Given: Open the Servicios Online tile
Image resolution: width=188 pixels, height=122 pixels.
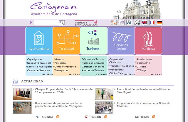Looking at the screenshot, I should point(121,41).
